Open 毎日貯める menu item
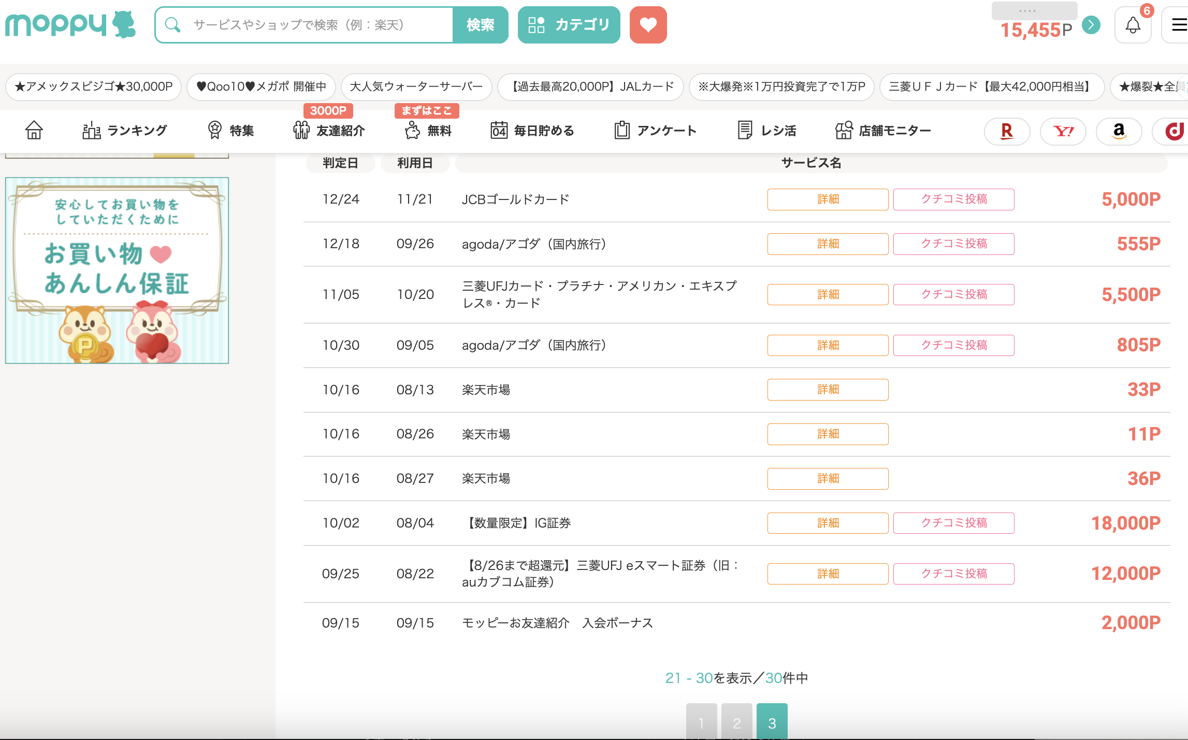Viewport: 1188px width, 740px height. click(532, 131)
